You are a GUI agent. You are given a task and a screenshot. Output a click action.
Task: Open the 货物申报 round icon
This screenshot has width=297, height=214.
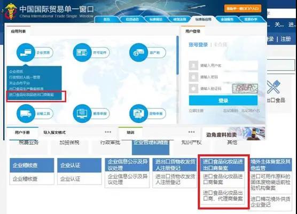point(138,114)
